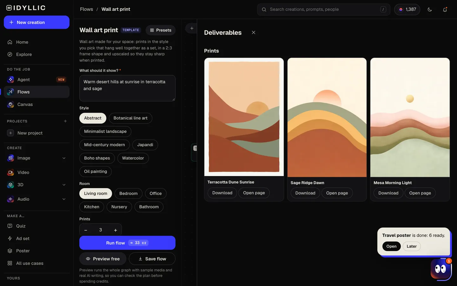
Task: Expand the Image create menu
Action: click(x=64, y=158)
